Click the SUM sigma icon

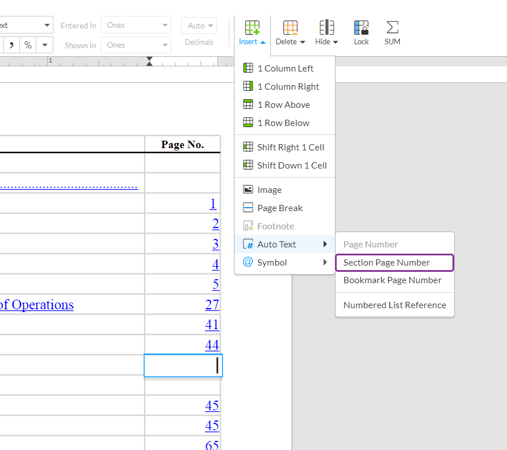point(392,27)
